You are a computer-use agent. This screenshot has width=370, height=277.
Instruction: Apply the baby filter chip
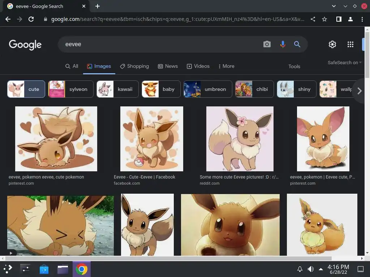[x=161, y=89]
